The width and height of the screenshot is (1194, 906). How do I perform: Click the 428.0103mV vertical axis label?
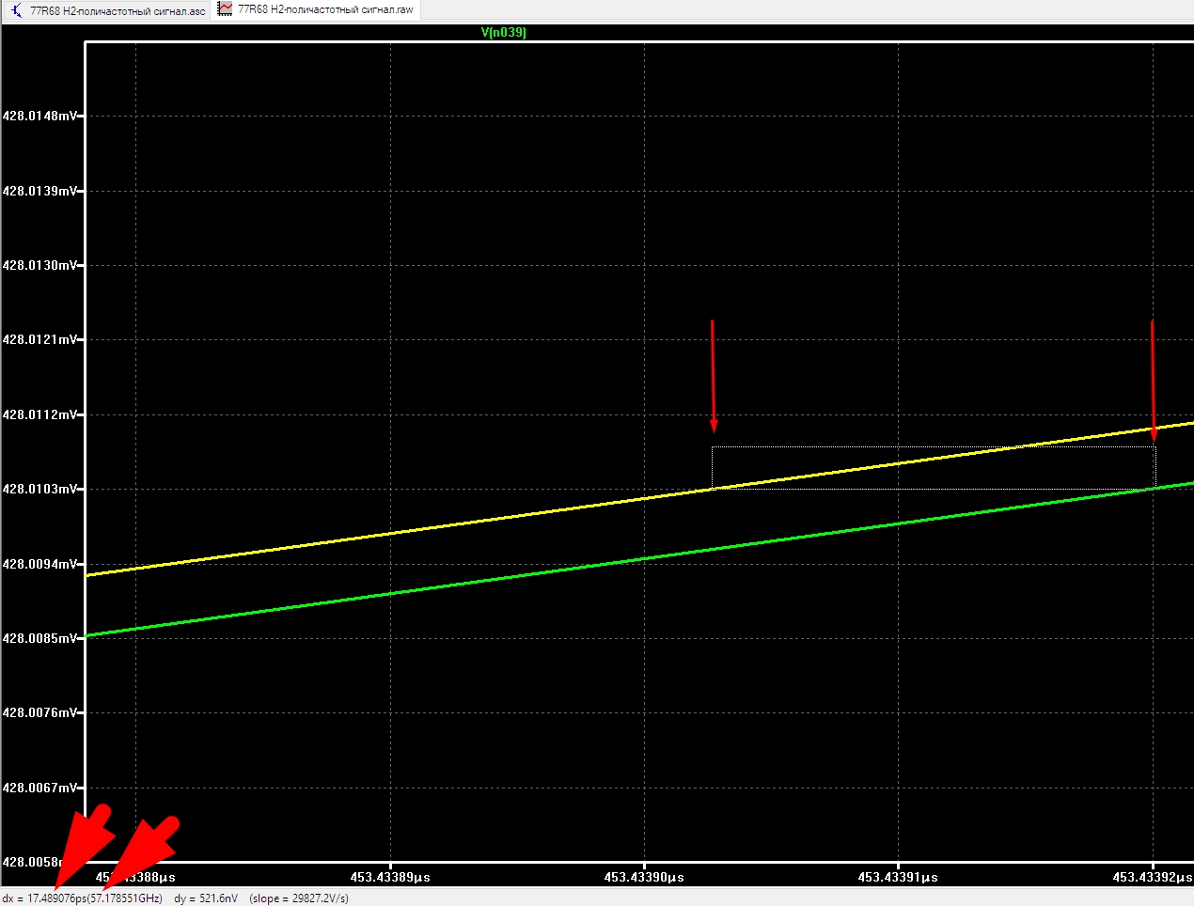[39, 489]
